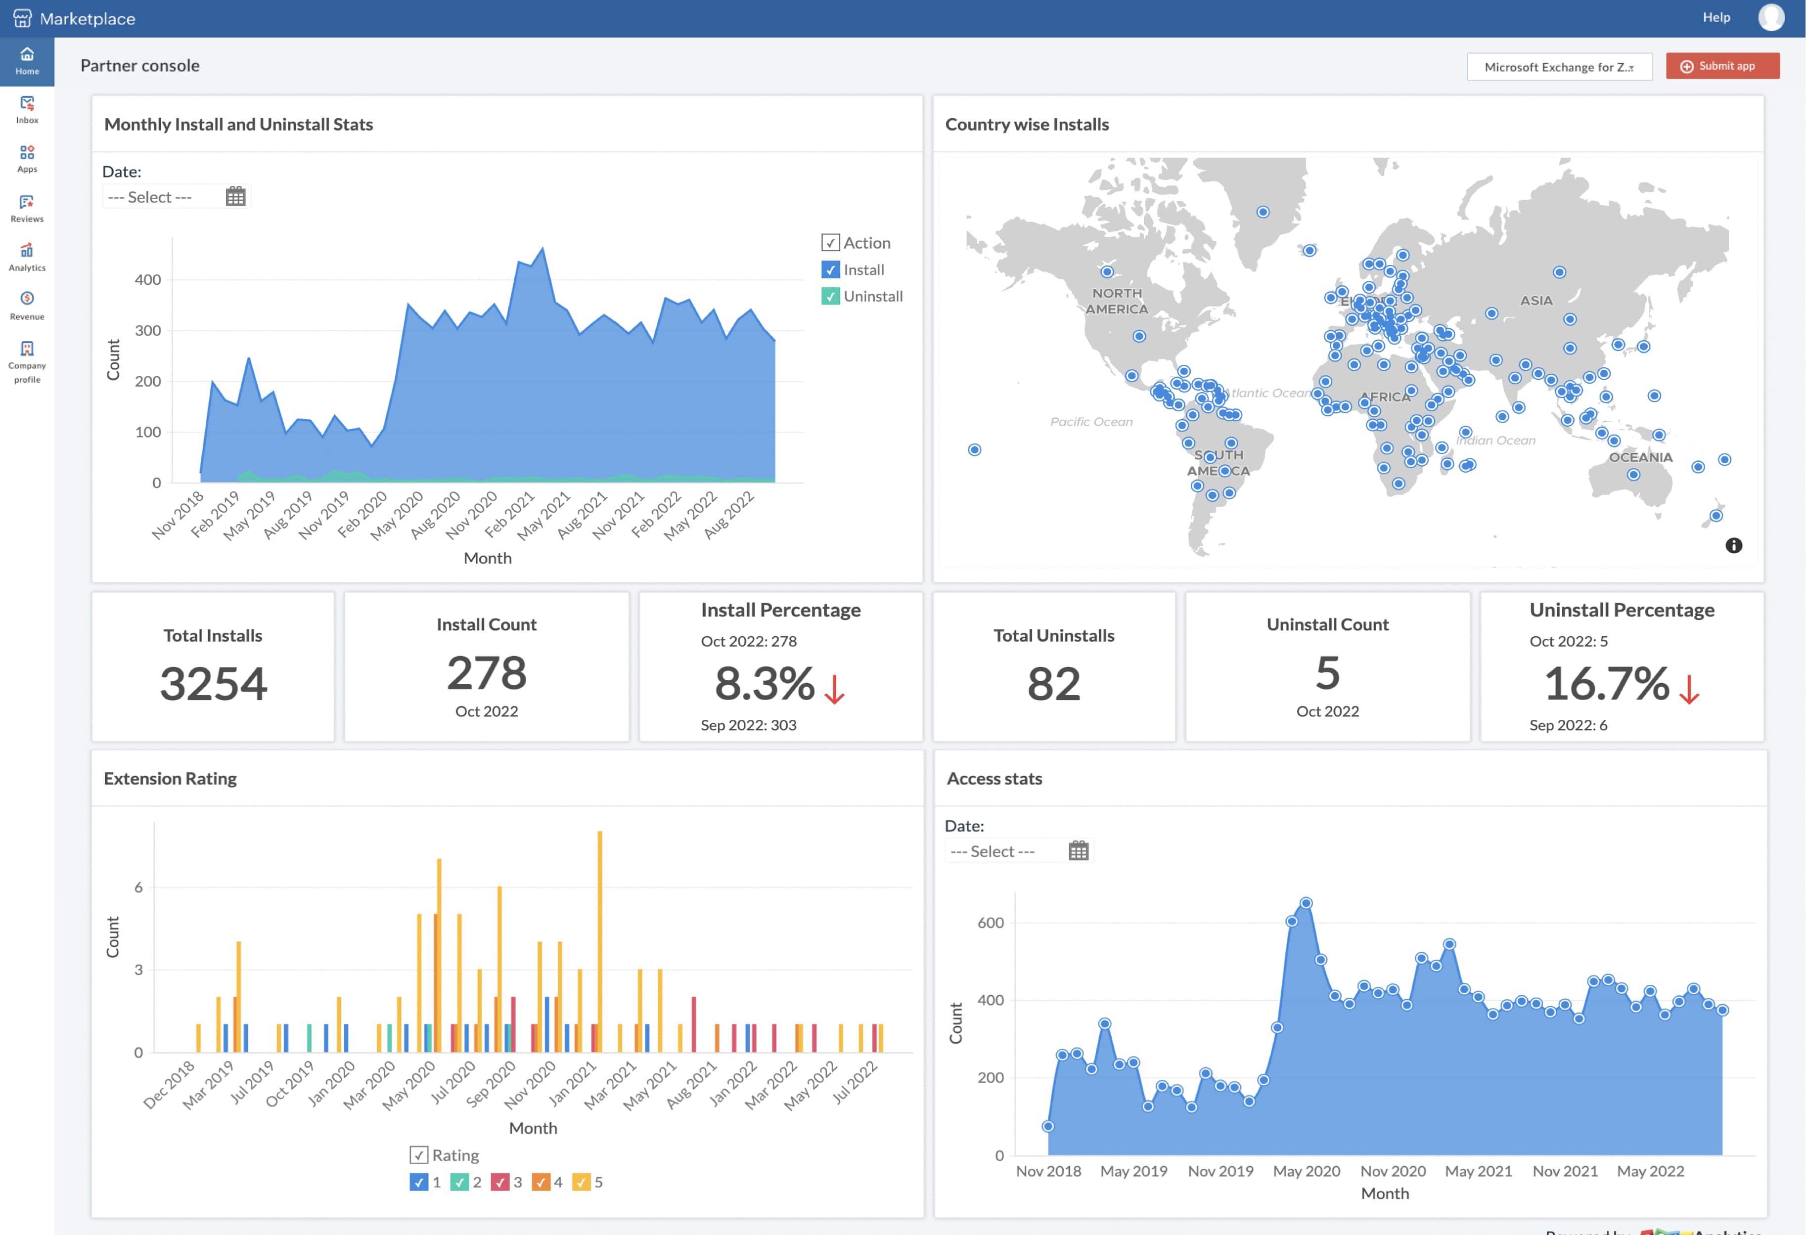
Task: Toggle the Uninstall legend checkbox
Action: click(x=830, y=296)
